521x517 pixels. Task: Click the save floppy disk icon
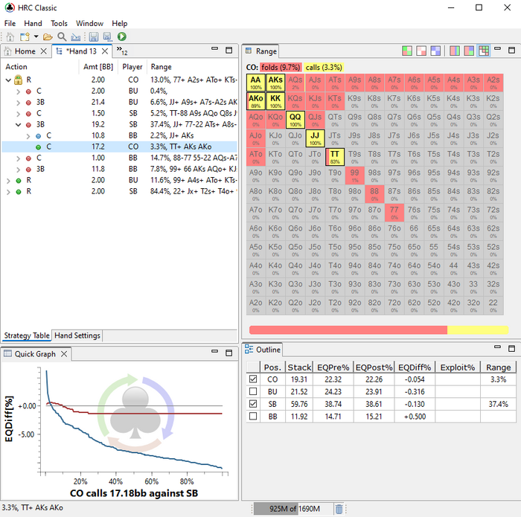tap(94, 36)
